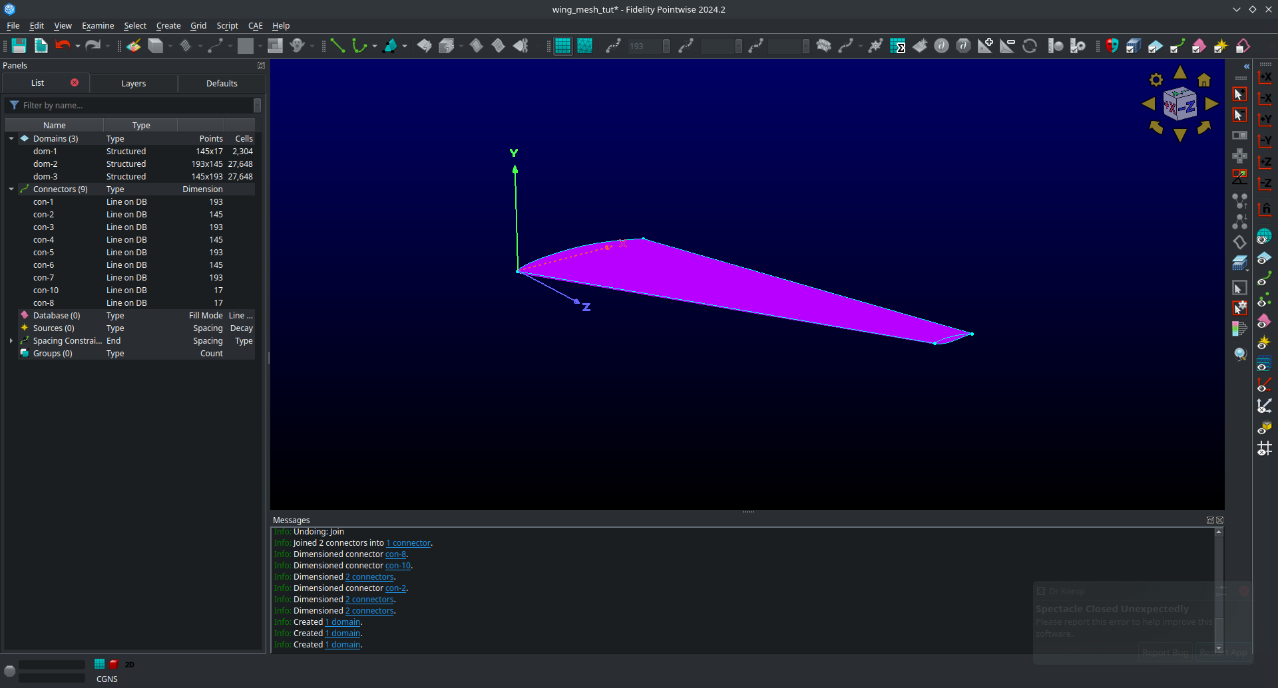Switch to the Layers tab
This screenshot has height=688, width=1278.
pos(133,83)
